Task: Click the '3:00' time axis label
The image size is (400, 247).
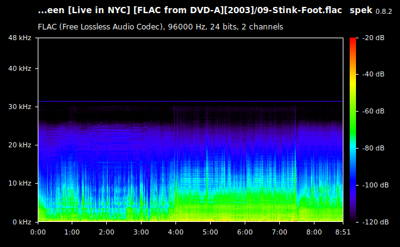Action: [141, 232]
